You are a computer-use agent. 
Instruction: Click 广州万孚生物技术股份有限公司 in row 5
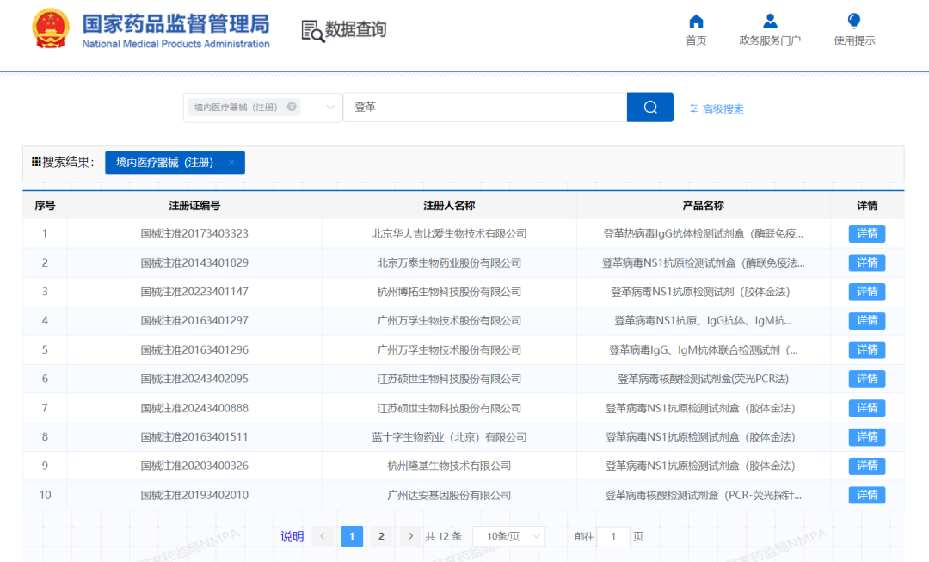(449, 349)
